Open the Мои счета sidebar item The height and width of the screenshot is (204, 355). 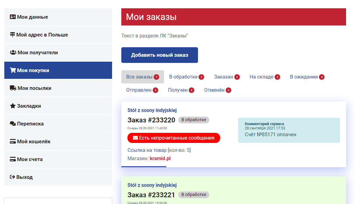30,159
